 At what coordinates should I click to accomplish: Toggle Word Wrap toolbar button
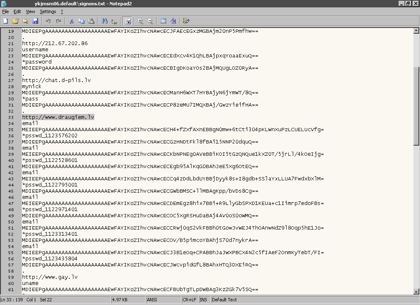point(127,21)
